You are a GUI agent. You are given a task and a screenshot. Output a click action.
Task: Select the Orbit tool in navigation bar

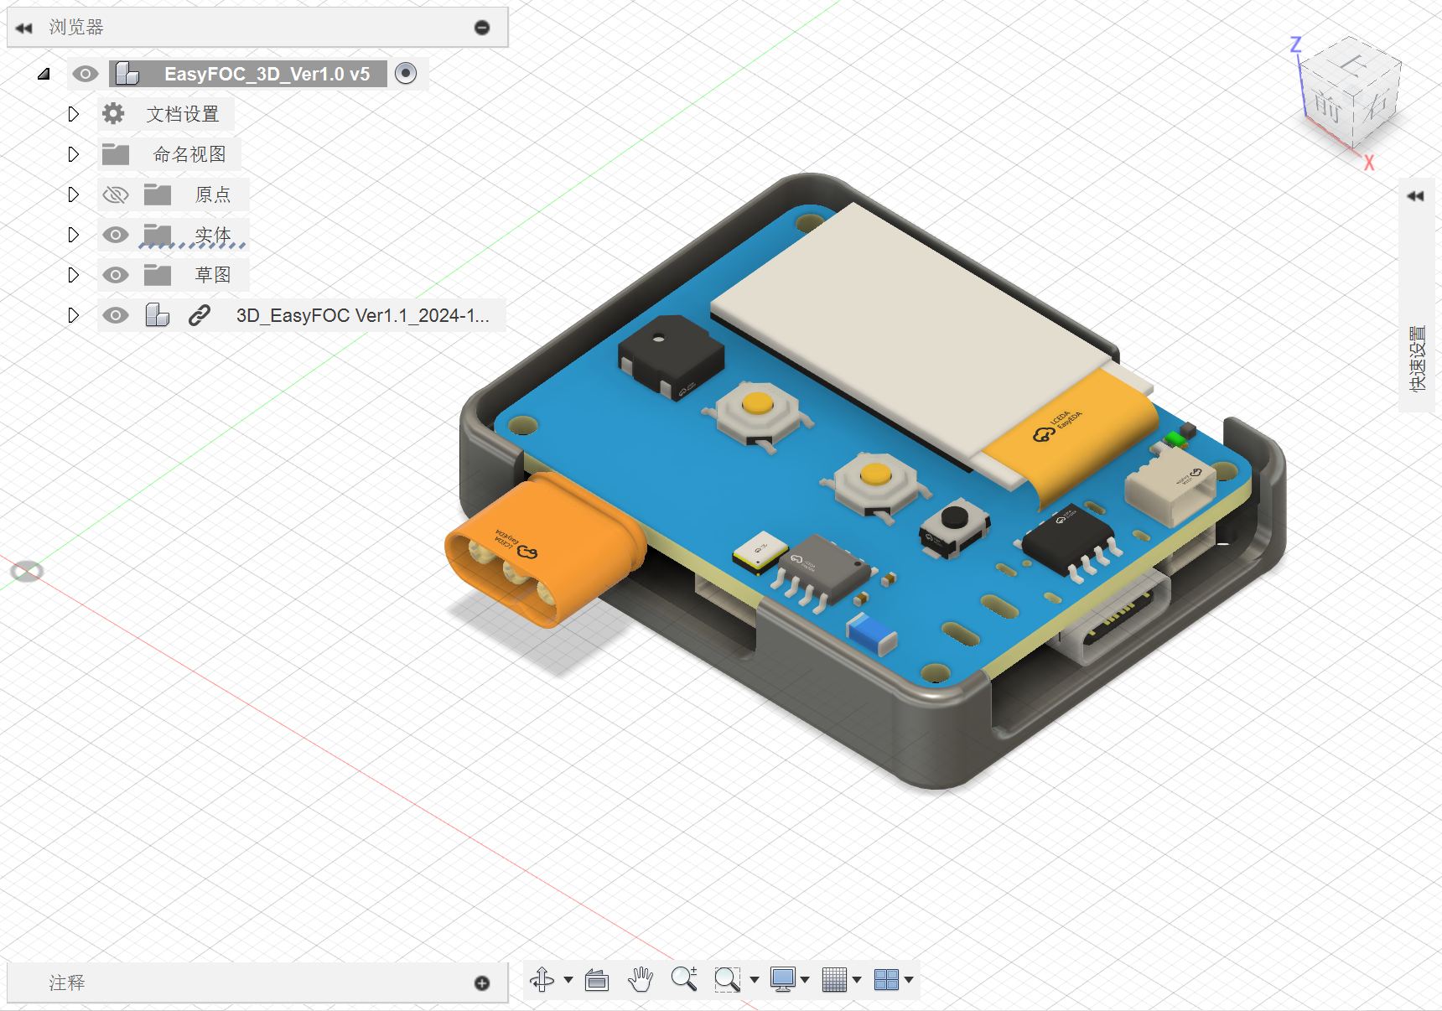(542, 979)
